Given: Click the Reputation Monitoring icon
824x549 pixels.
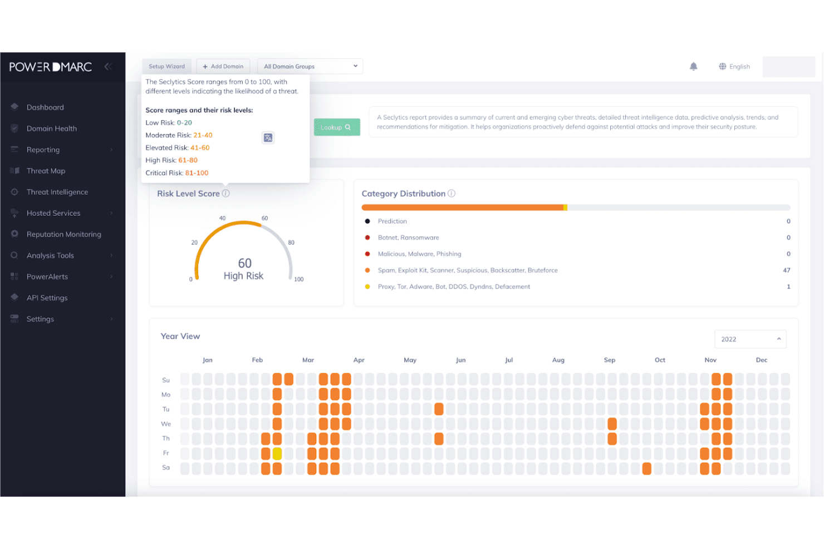Looking at the screenshot, I should 14,234.
